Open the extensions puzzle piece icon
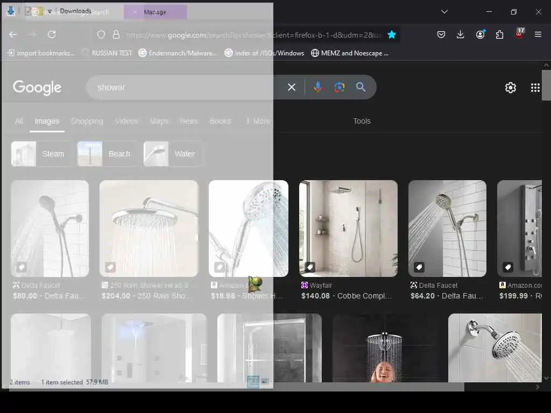 click(x=499, y=34)
